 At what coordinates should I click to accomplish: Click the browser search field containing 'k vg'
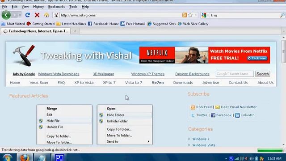pos(244,15)
